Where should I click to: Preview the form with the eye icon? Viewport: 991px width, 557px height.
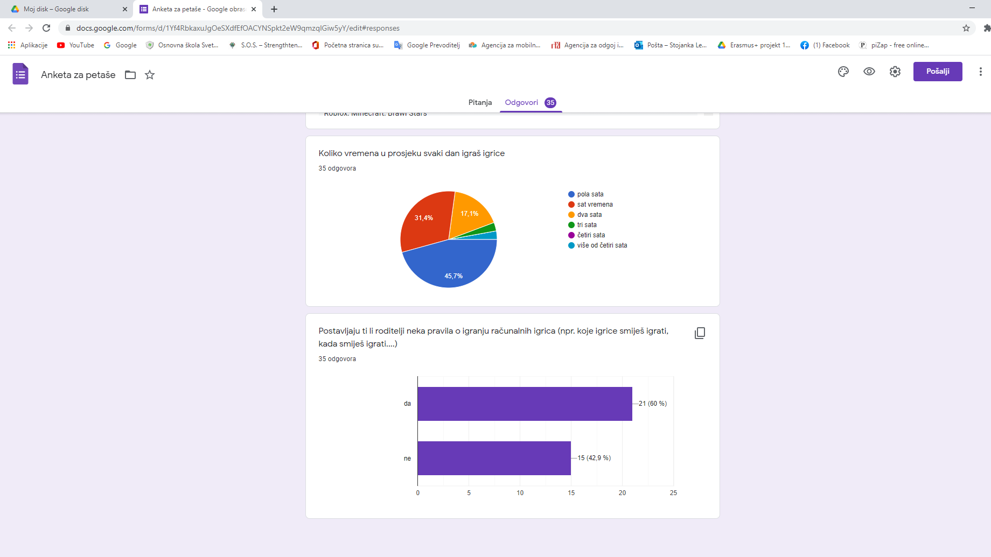869,72
